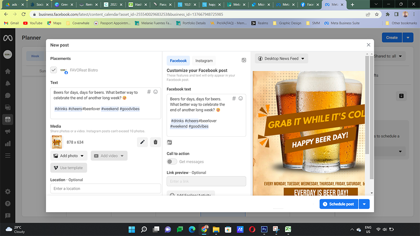Viewport: 420px width, 236px height.
Task: Open Posts & stories icon in sidebar
Action: pos(8,107)
